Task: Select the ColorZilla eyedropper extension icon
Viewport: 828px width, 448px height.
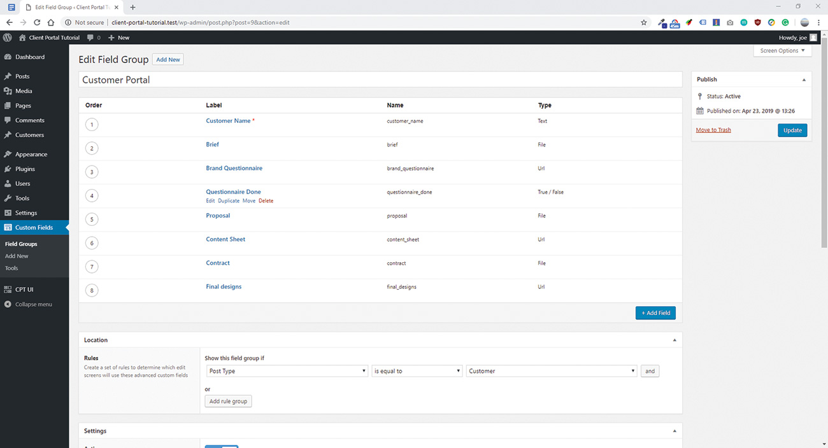Action: pos(661,22)
